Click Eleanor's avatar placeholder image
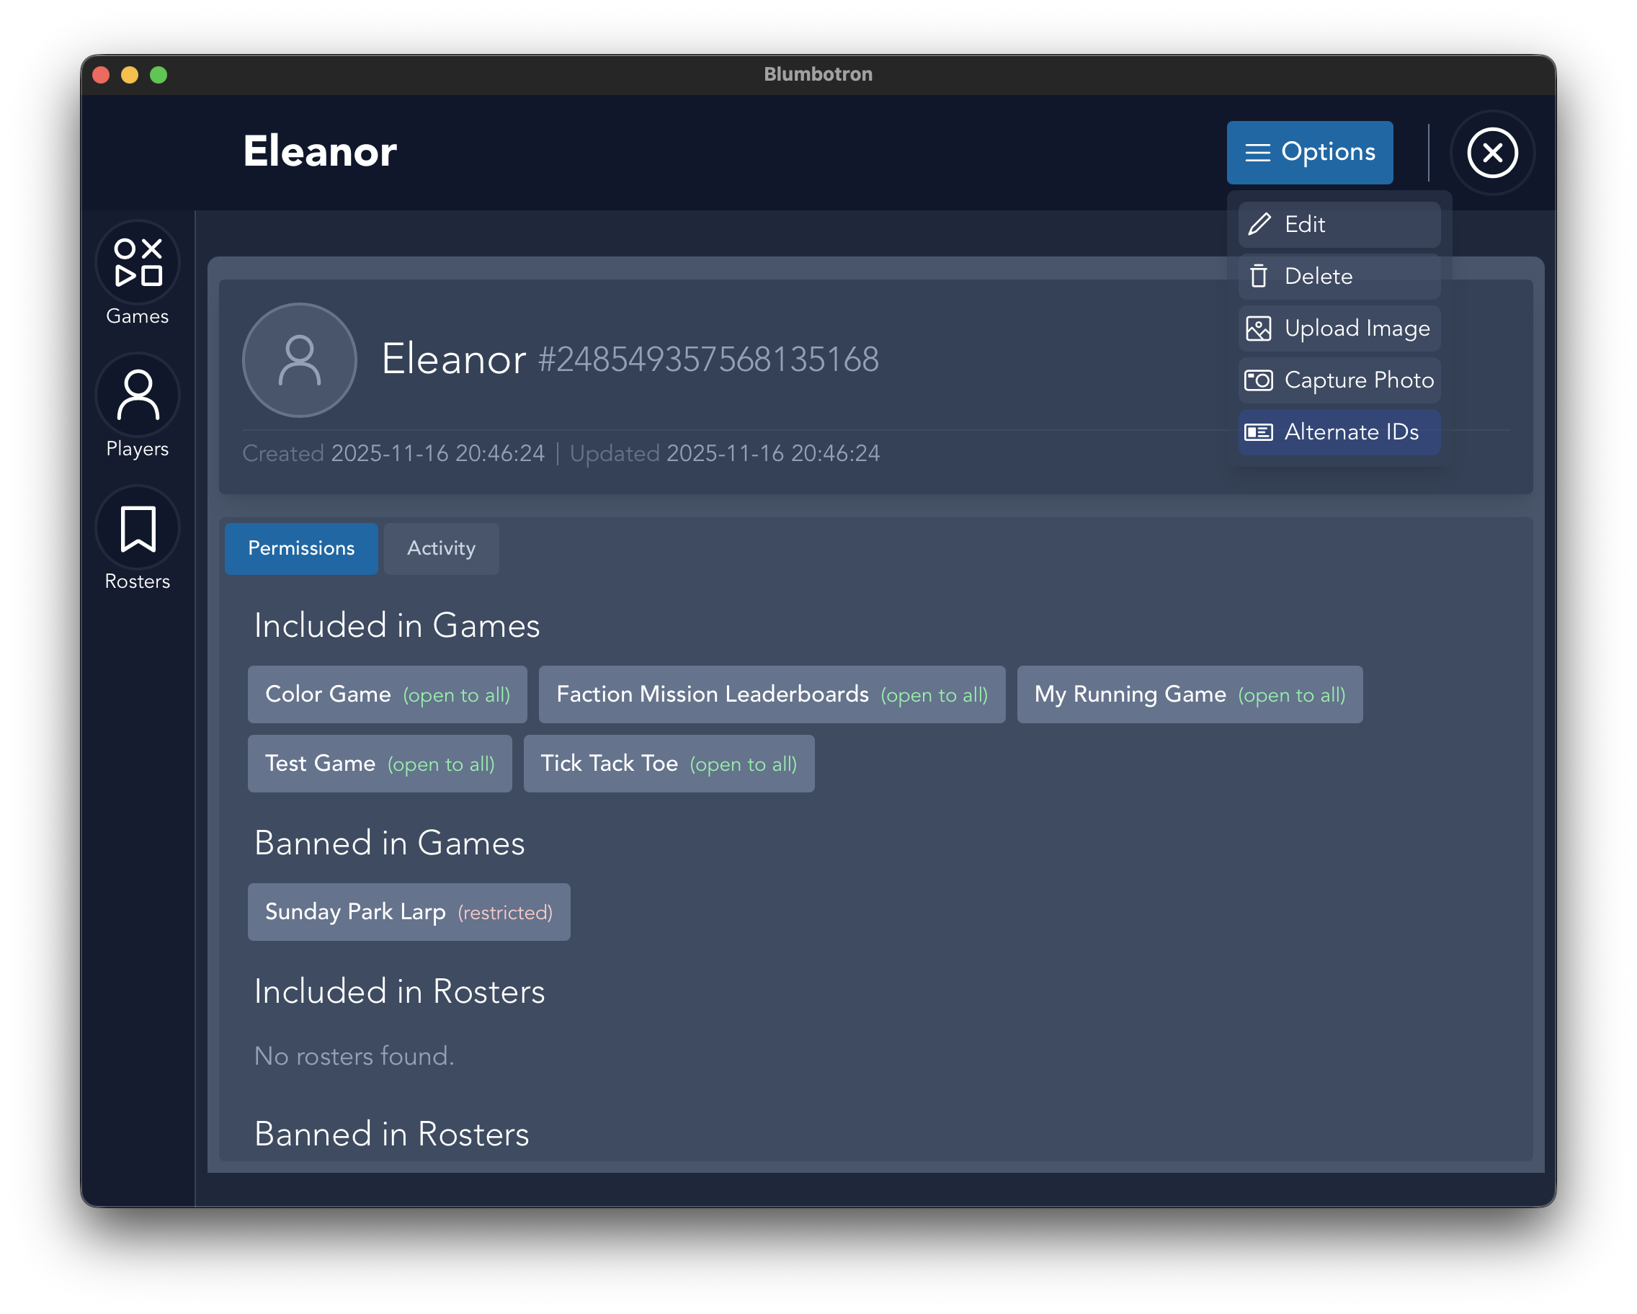Screen dimensions: 1637x1314 (299, 361)
